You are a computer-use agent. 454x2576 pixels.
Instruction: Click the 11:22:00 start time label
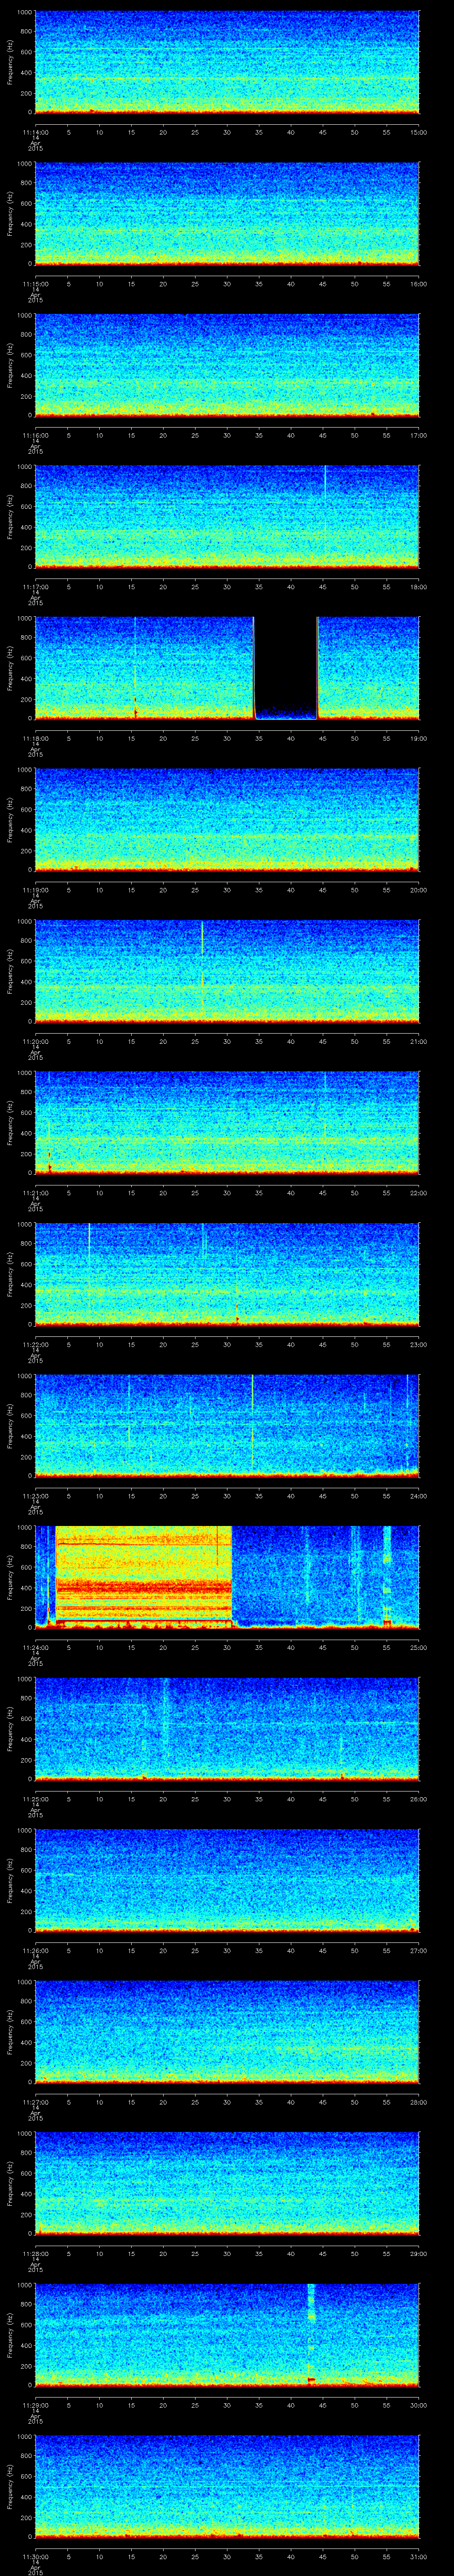[x=35, y=1344]
